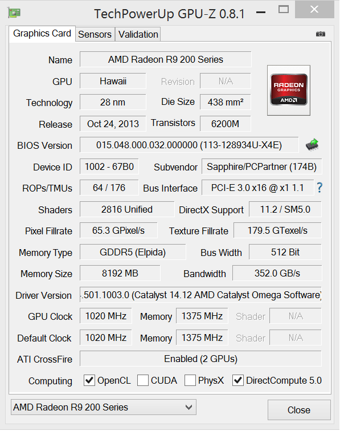Image resolution: width=340 pixels, height=431 pixels.
Task: Toggle the CUDA checkbox
Action: (143, 380)
